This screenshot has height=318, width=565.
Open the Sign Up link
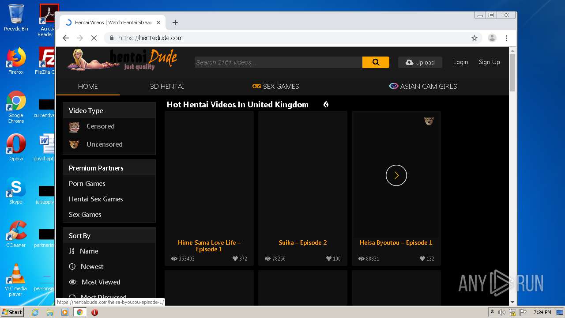pos(489,62)
